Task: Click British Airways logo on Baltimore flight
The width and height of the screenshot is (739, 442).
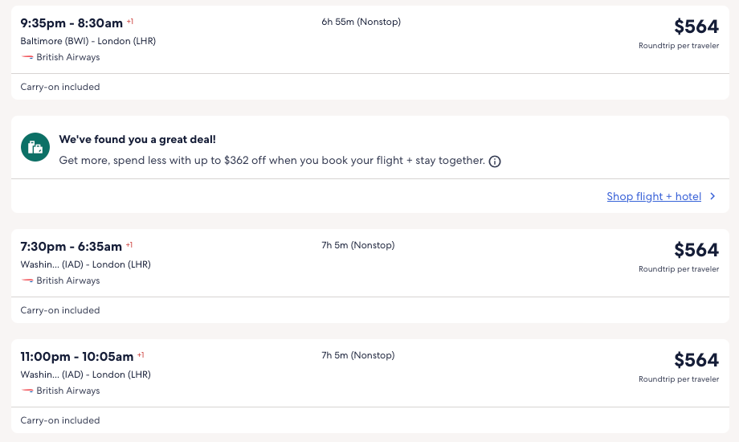Action: click(27, 58)
